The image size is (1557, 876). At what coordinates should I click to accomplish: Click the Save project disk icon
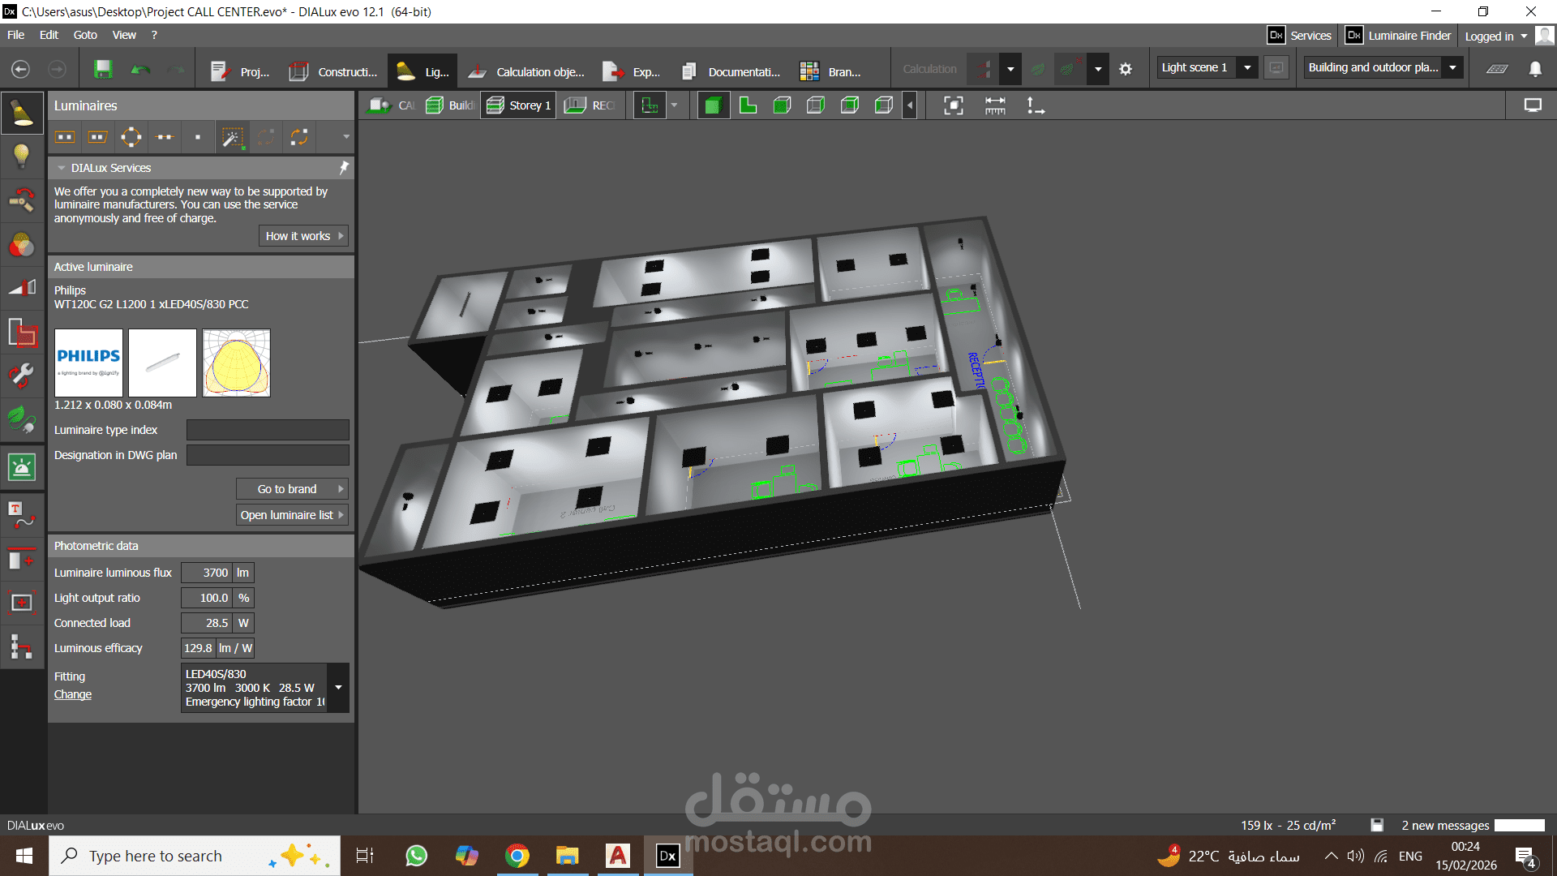click(x=103, y=70)
